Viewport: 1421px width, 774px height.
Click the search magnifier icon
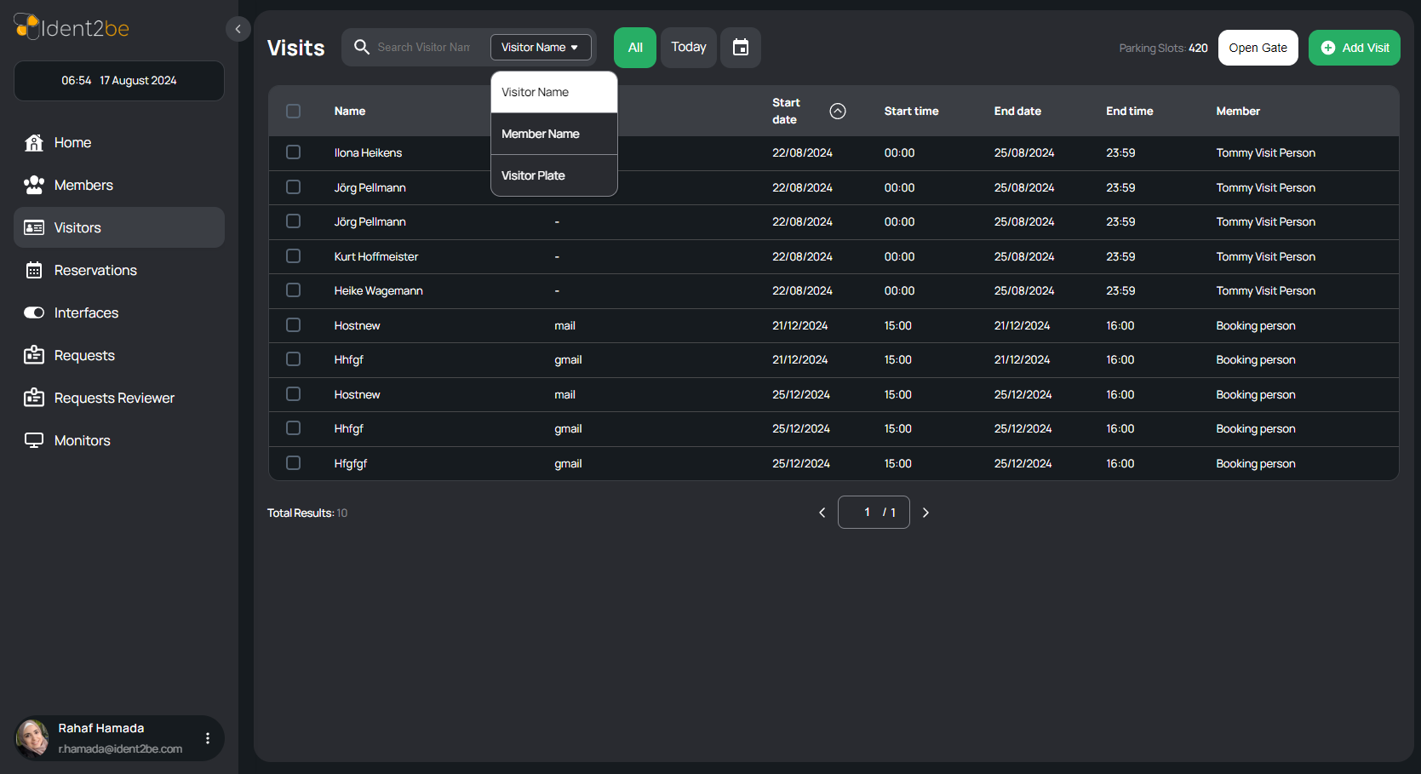pyautogui.click(x=362, y=47)
